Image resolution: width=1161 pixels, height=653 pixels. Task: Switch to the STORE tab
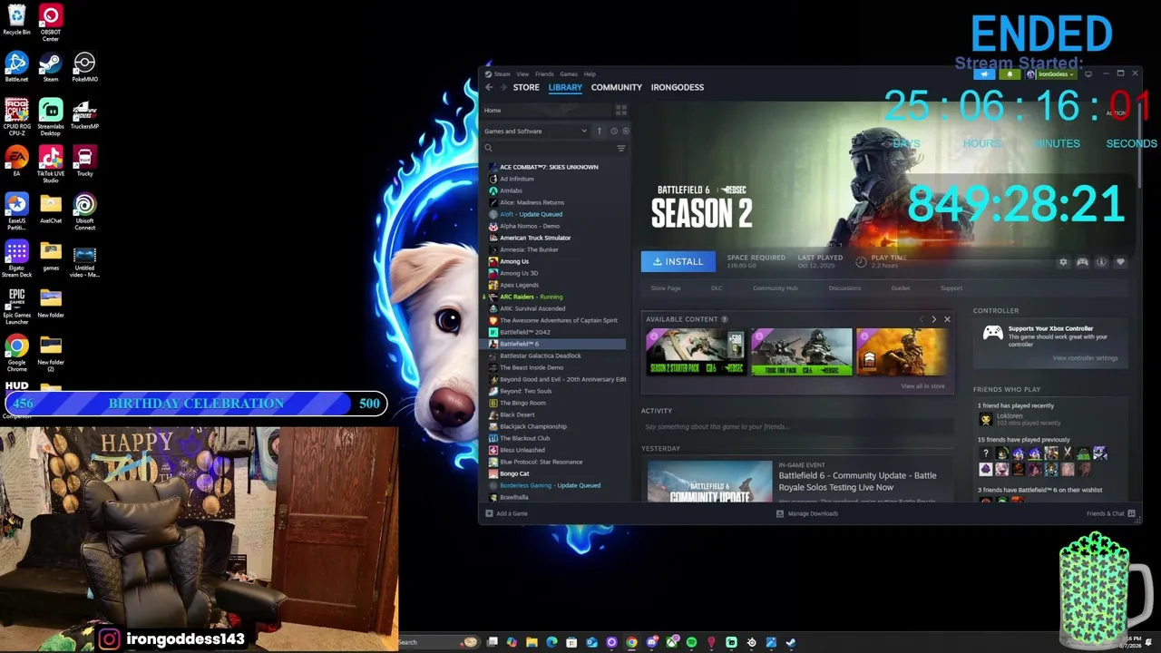pos(526,87)
